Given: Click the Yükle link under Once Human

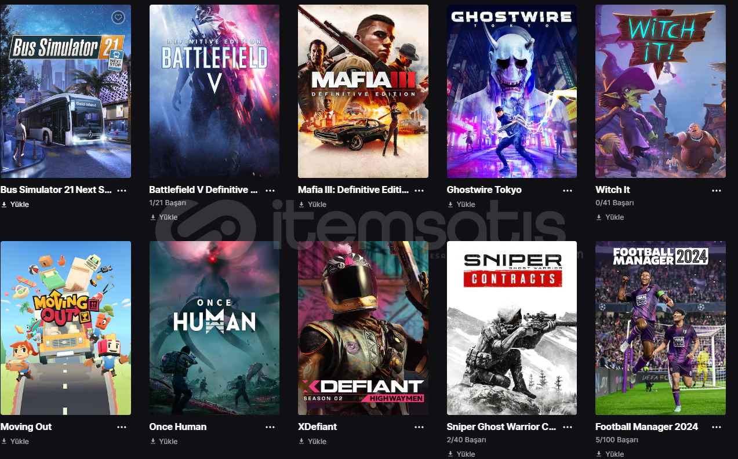Looking at the screenshot, I should click(163, 442).
